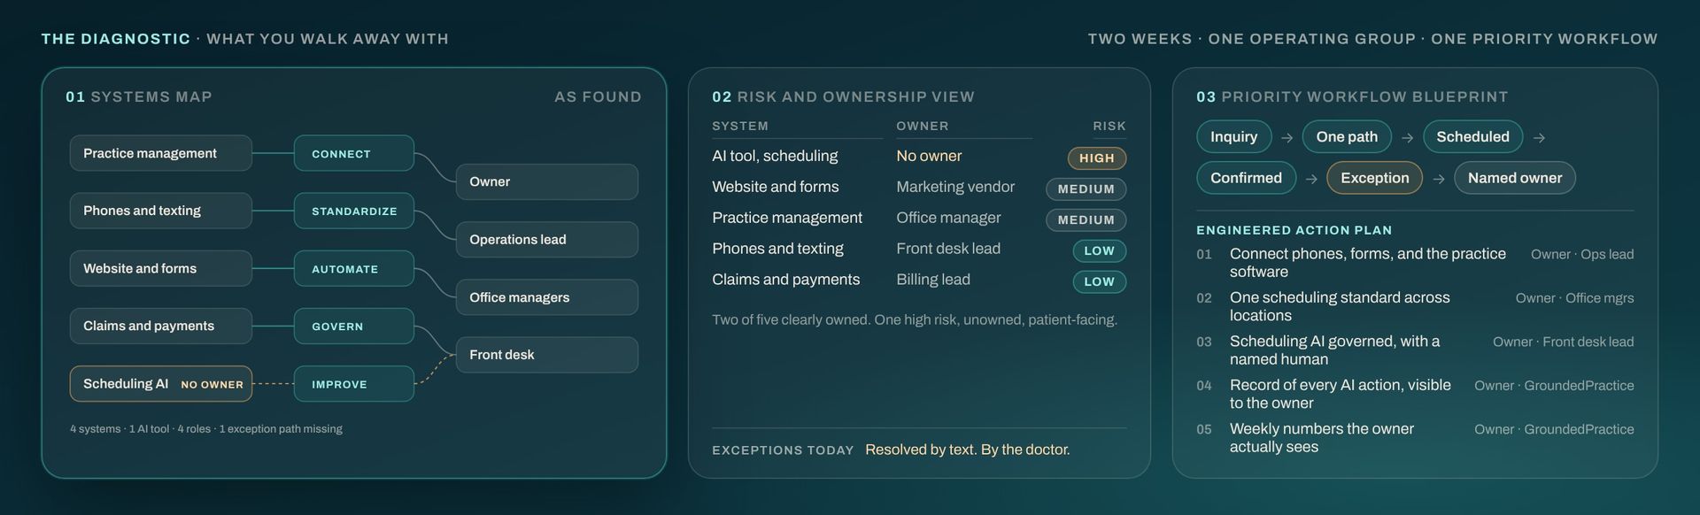Image resolution: width=1700 pixels, height=515 pixels.
Task: Click the Exception workflow step pill
Action: pyautogui.click(x=1375, y=178)
